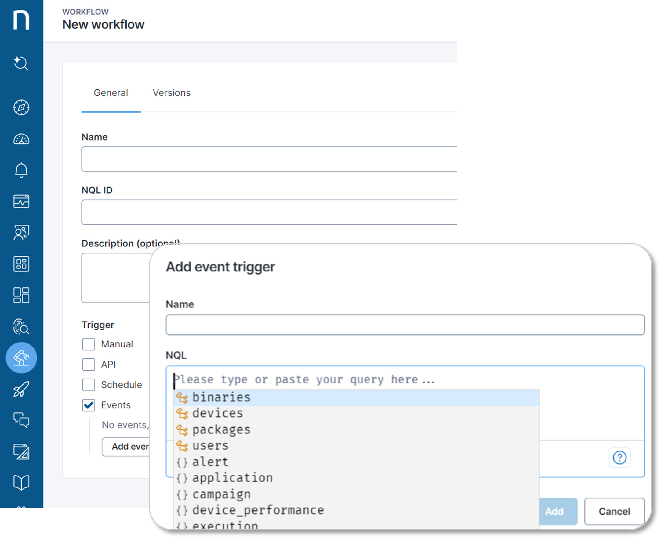This screenshot has height=539, width=661.
Task: Open the applications grid icon
Action: (x=21, y=264)
